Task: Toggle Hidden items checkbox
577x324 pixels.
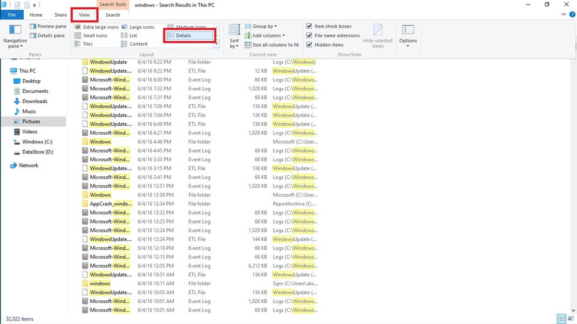Action: point(309,45)
